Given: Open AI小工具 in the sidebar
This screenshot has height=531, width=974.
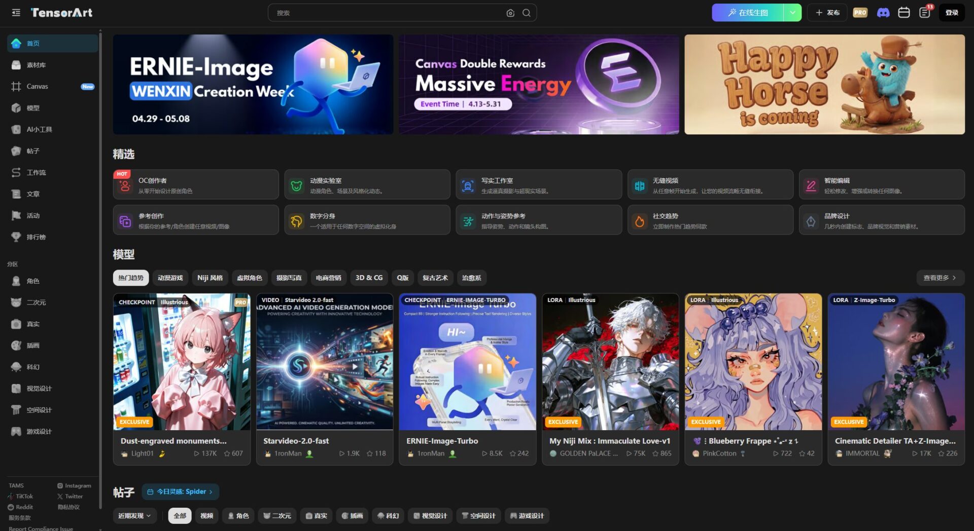Looking at the screenshot, I should click(x=53, y=130).
